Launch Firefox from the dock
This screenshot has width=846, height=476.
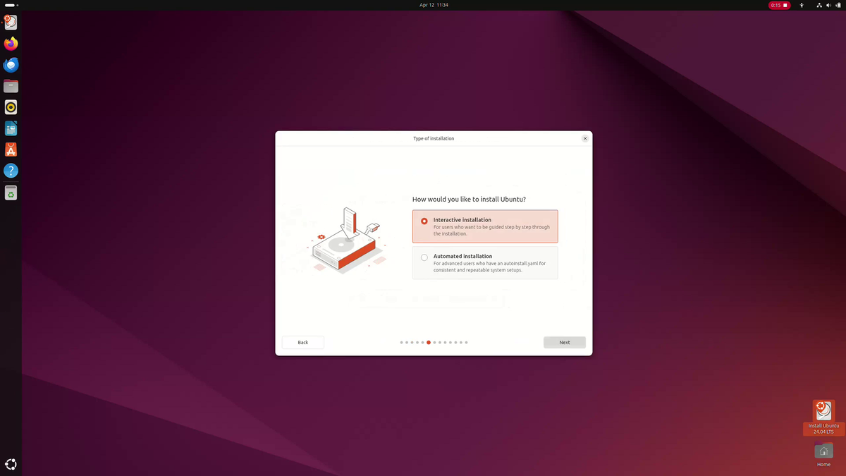[x=11, y=44]
